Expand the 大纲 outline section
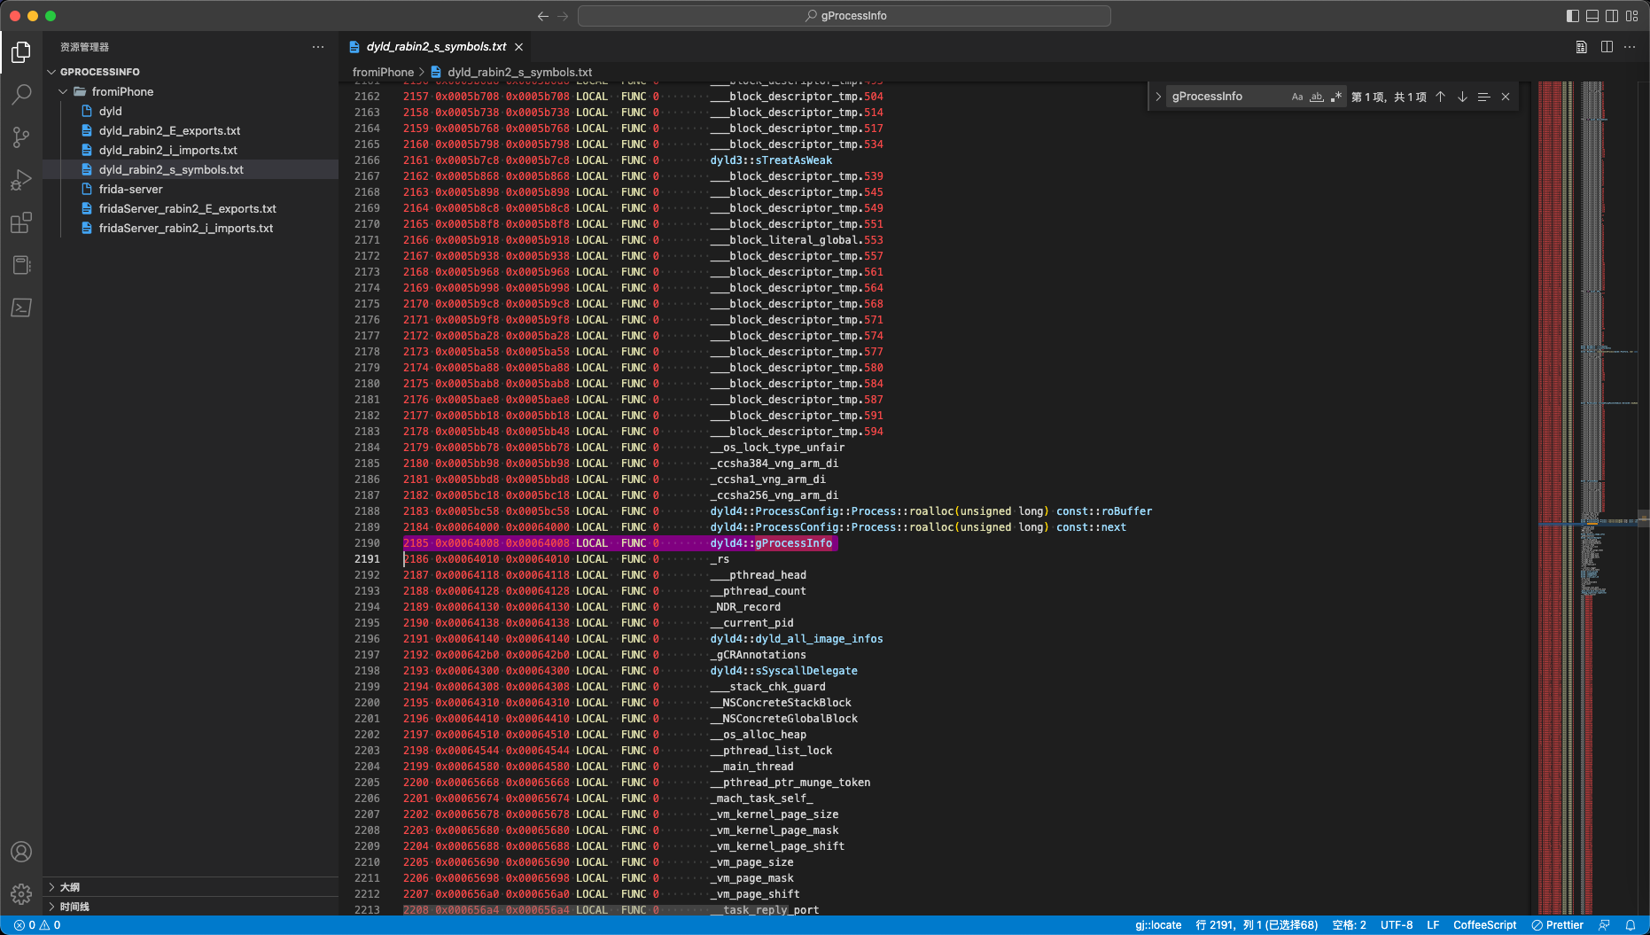 tap(69, 887)
